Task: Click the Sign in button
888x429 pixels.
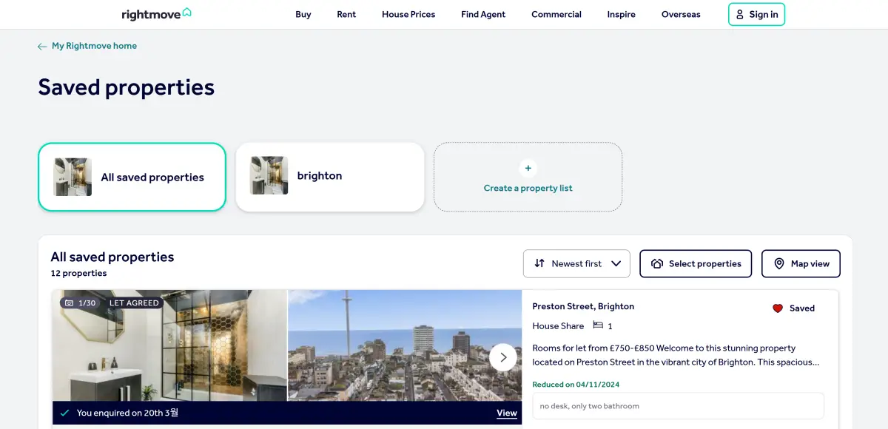Action: [756, 14]
